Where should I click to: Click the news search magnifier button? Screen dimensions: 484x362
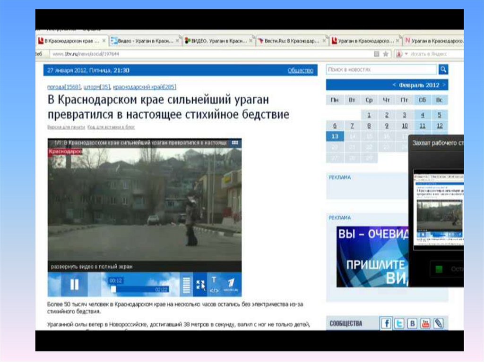point(443,69)
